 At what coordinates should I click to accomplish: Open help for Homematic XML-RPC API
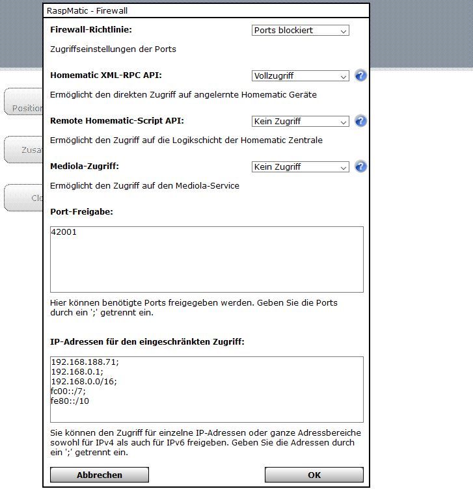point(360,76)
